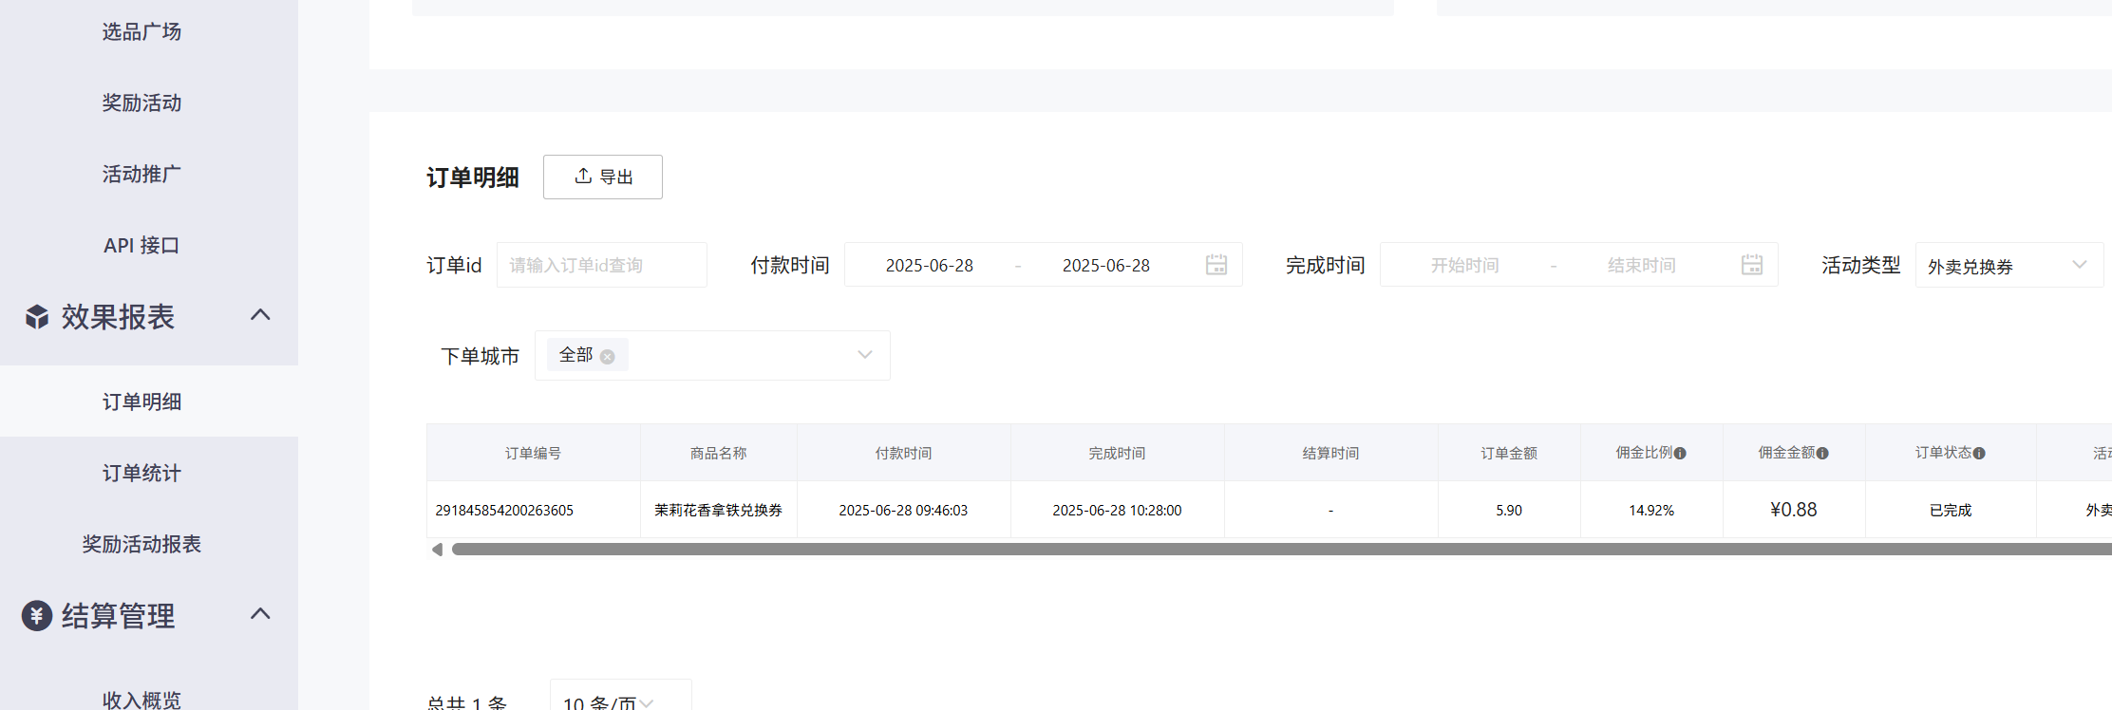
Task: Go to 选品广场 in sidebar
Action: [141, 32]
